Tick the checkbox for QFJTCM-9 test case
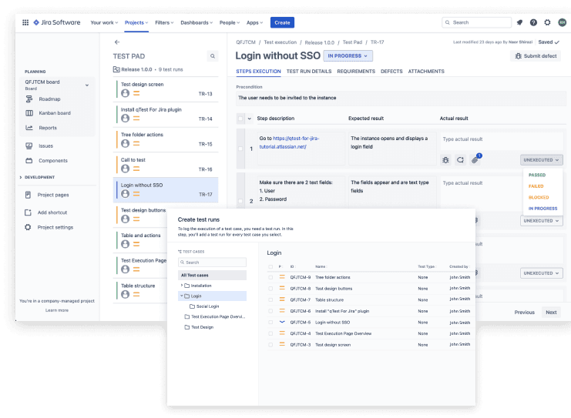Screen dimensions: 571x418 [270, 277]
